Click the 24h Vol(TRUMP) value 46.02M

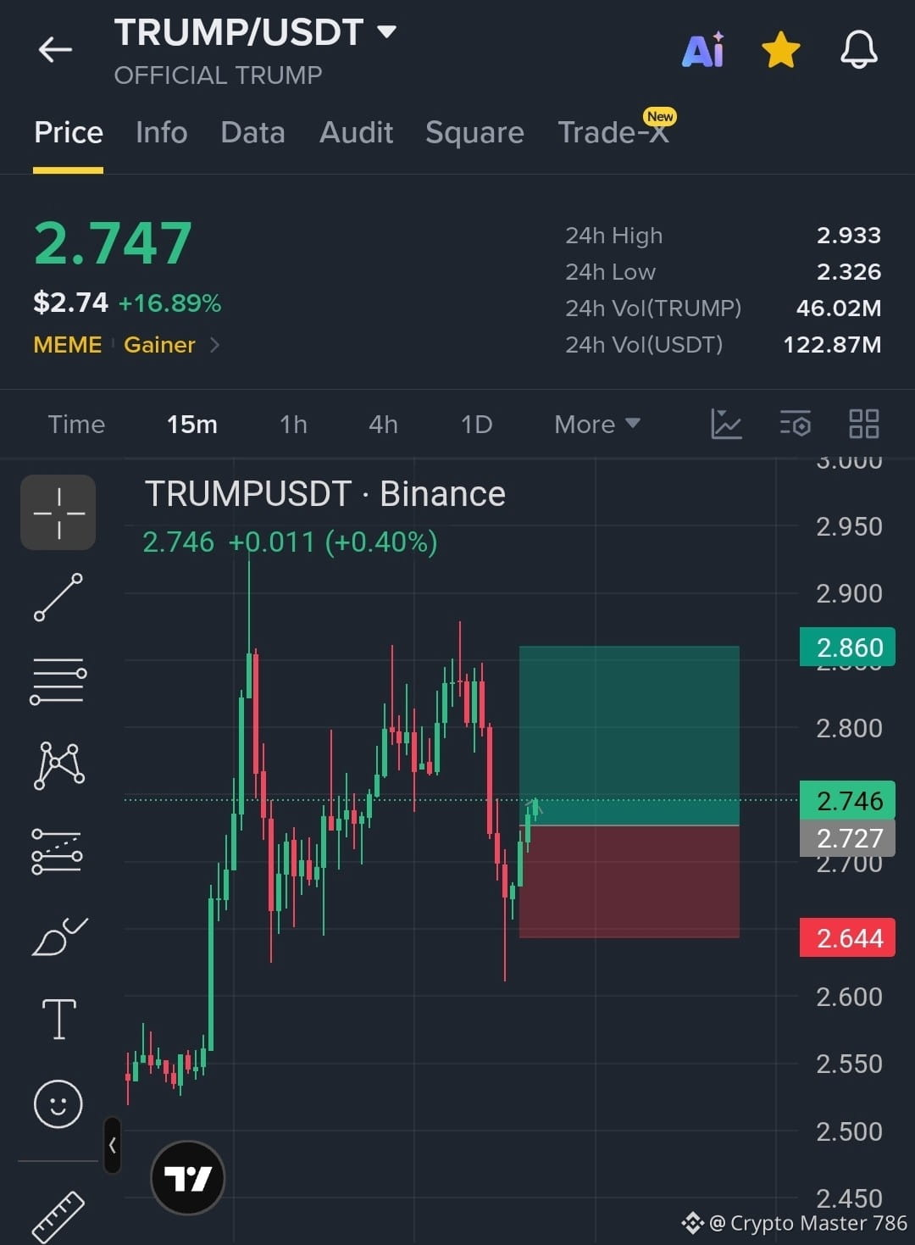pyautogui.click(x=838, y=308)
